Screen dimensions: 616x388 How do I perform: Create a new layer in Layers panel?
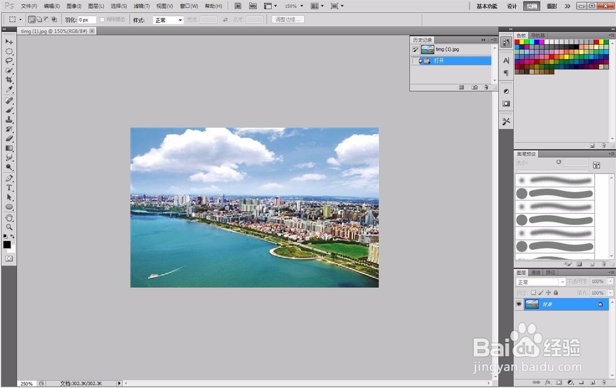tap(593, 382)
